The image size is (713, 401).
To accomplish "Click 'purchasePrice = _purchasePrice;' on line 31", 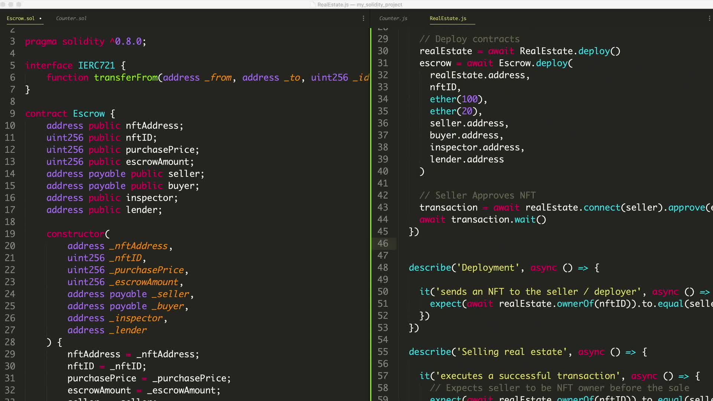I will (x=149, y=378).
